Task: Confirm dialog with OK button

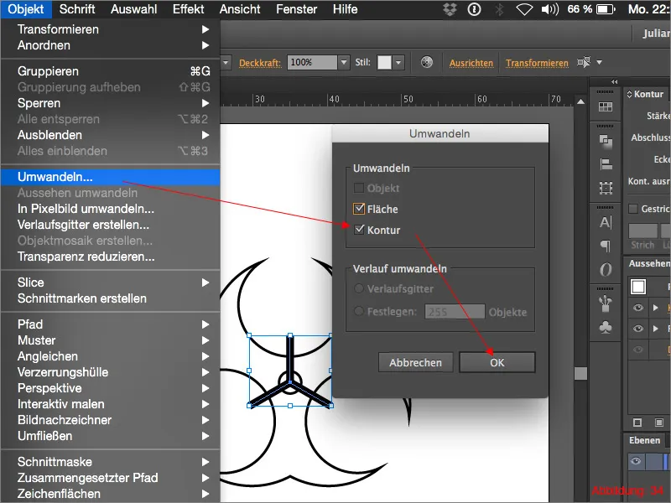Action: (x=497, y=363)
